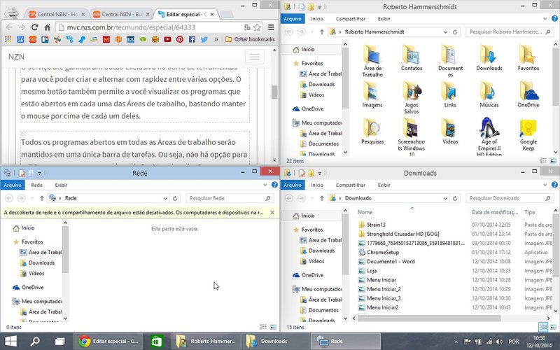Screen dimensions: 560x350
Task: Expand address dropdown in Downloads window
Action: click(x=445, y=198)
